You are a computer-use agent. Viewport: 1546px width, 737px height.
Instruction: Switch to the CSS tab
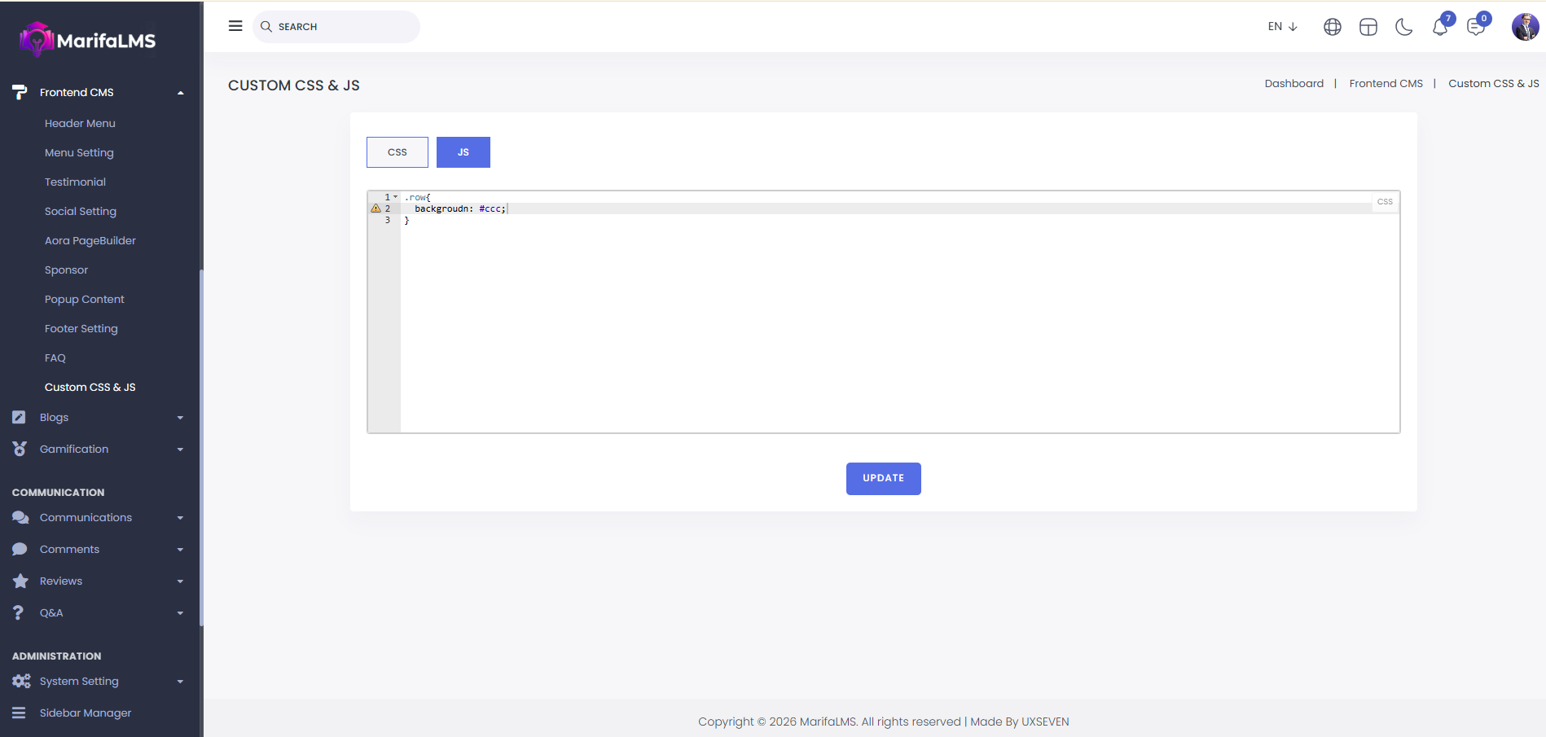tap(397, 152)
